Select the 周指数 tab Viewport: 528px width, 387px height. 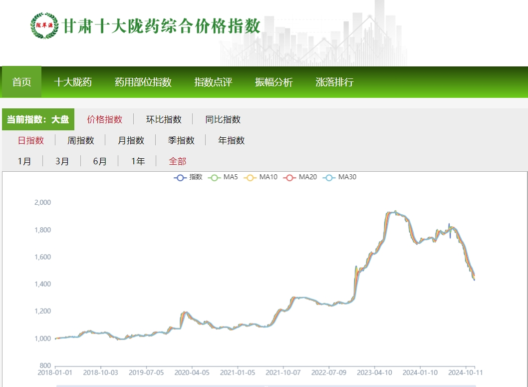tap(81, 140)
